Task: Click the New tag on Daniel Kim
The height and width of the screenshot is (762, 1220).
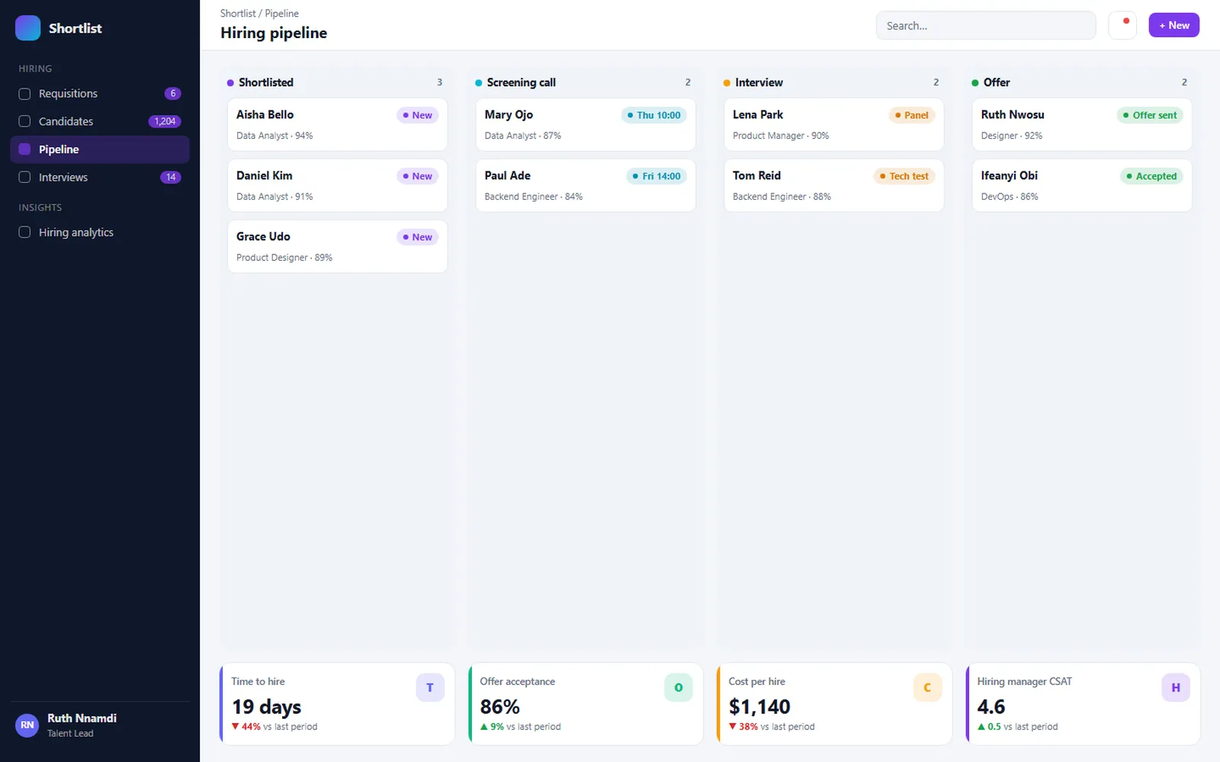Action: click(x=417, y=176)
